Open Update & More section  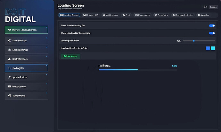click(26, 77)
